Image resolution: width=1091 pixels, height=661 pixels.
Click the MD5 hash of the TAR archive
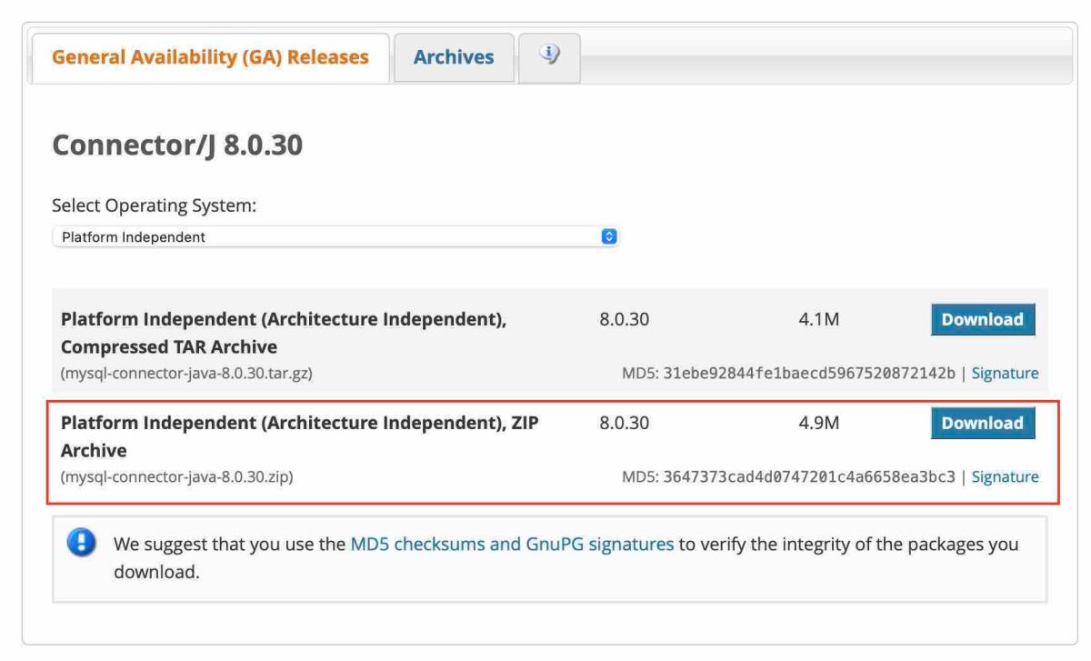[x=810, y=374]
